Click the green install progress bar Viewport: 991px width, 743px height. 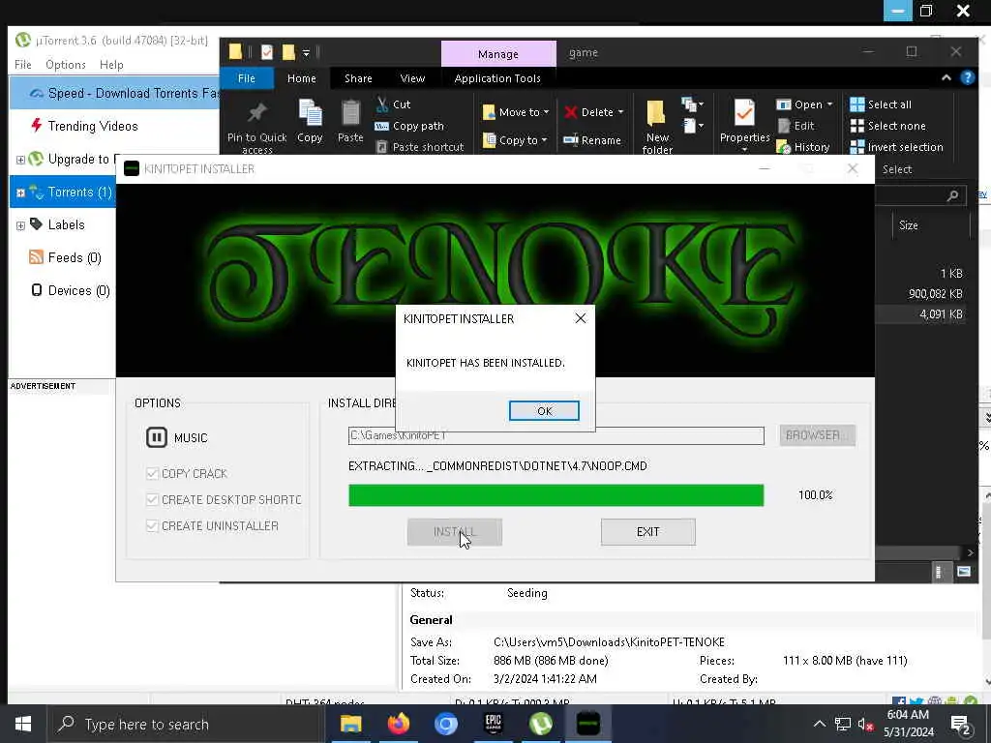click(556, 495)
